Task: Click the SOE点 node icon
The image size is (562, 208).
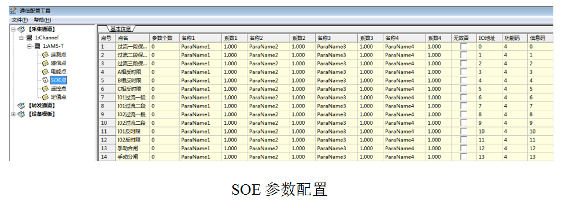Action: point(45,80)
